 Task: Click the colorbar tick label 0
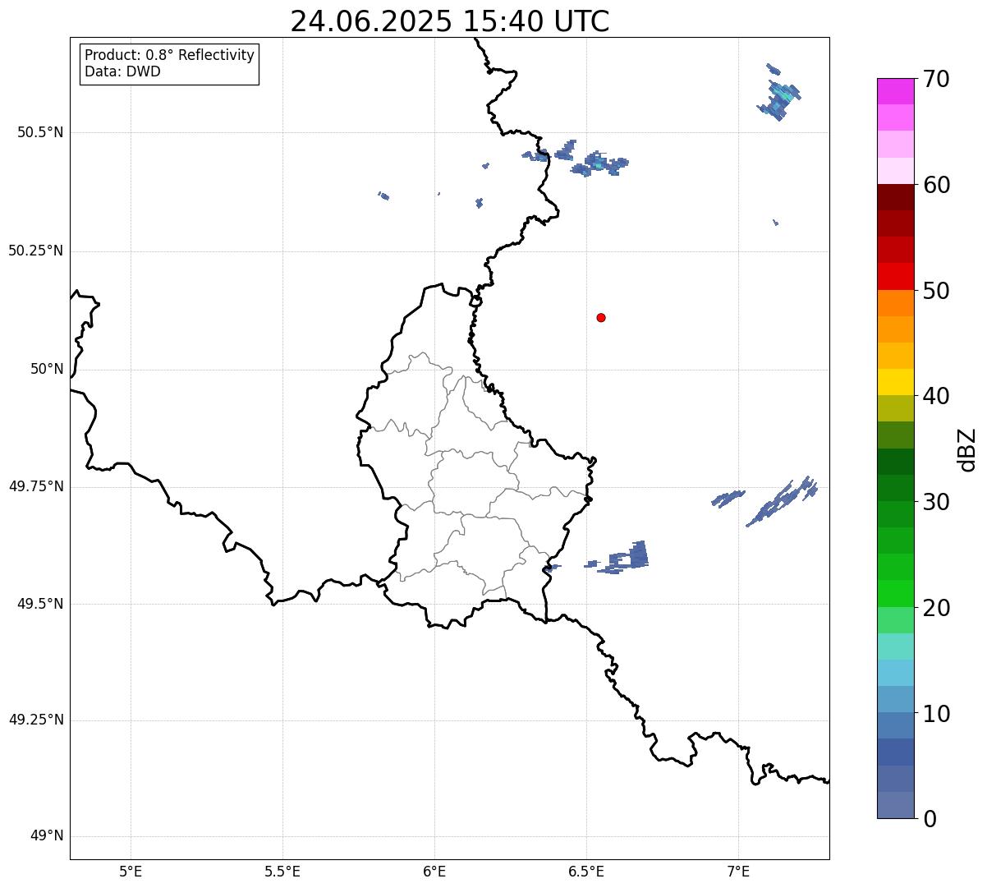[x=930, y=819]
